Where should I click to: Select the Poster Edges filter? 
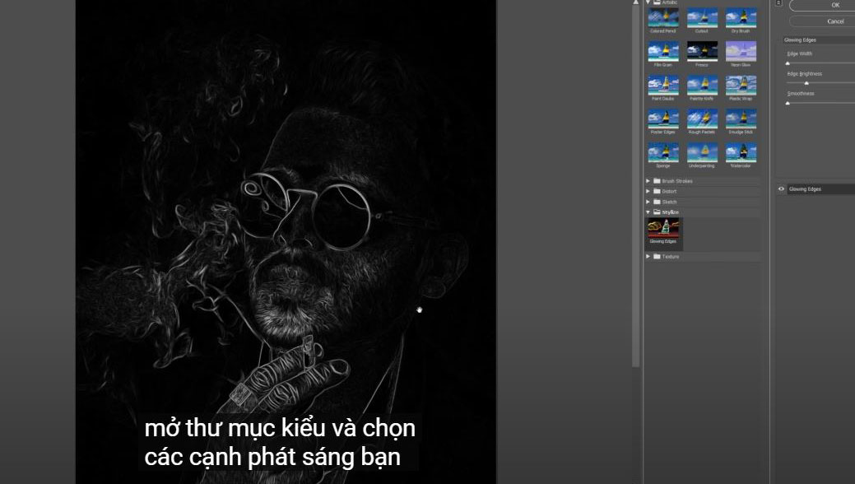coord(662,119)
